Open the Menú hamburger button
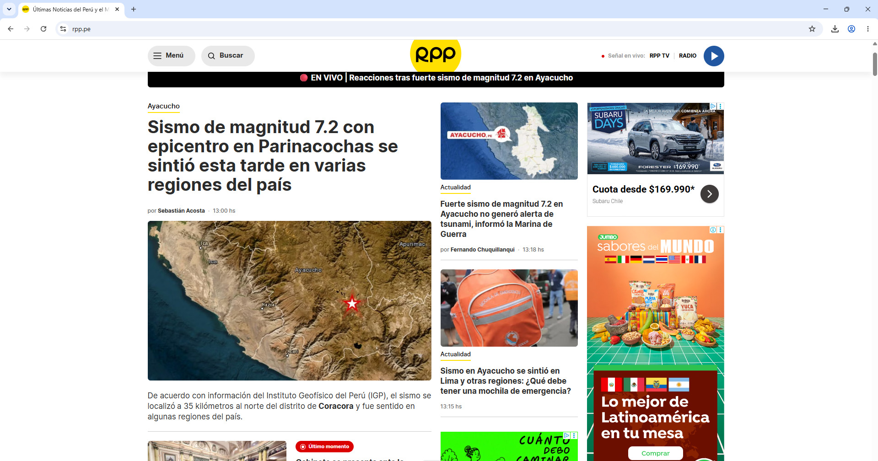 (x=171, y=56)
